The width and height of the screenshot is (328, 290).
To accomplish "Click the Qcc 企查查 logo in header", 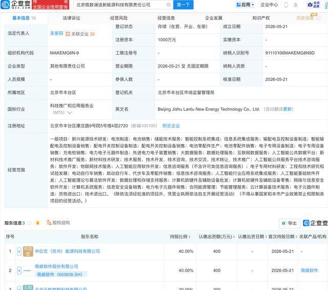I will (16, 5).
